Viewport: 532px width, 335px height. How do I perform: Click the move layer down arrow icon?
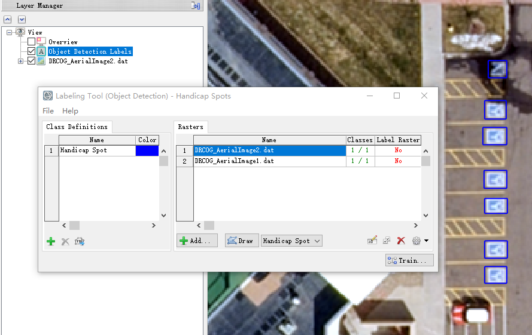pos(22,19)
